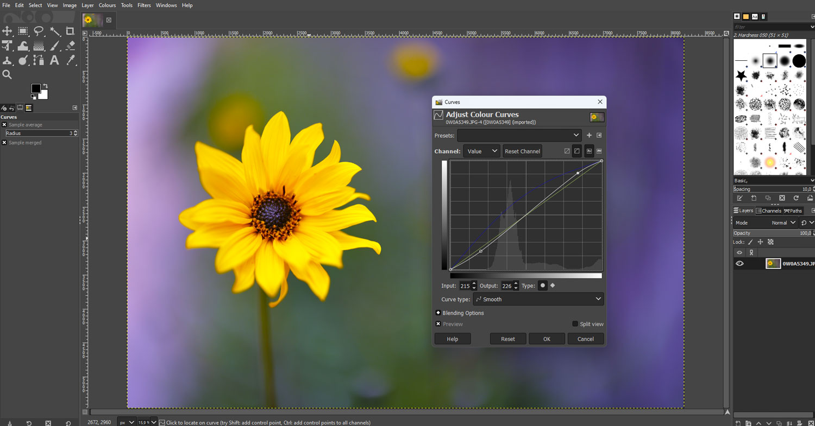Select the Fuzzy Select tool
815x426 pixels.
click(x=54, y=31)
